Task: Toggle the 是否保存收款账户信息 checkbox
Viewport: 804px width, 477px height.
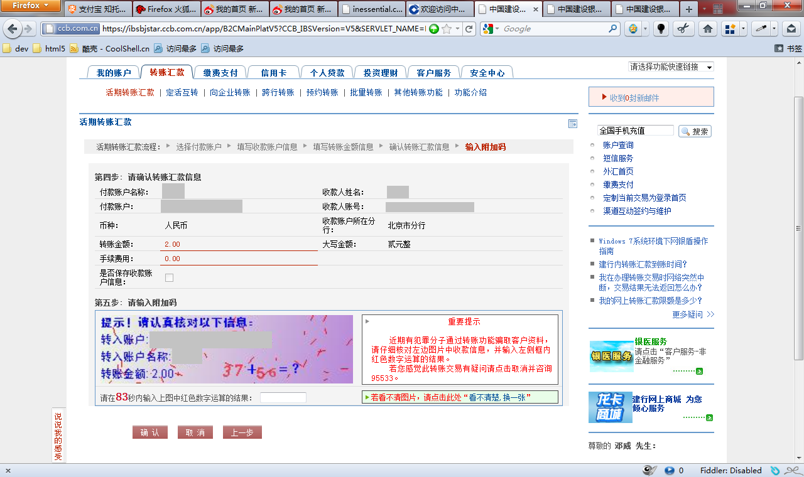Action: (x=169, y=277)
